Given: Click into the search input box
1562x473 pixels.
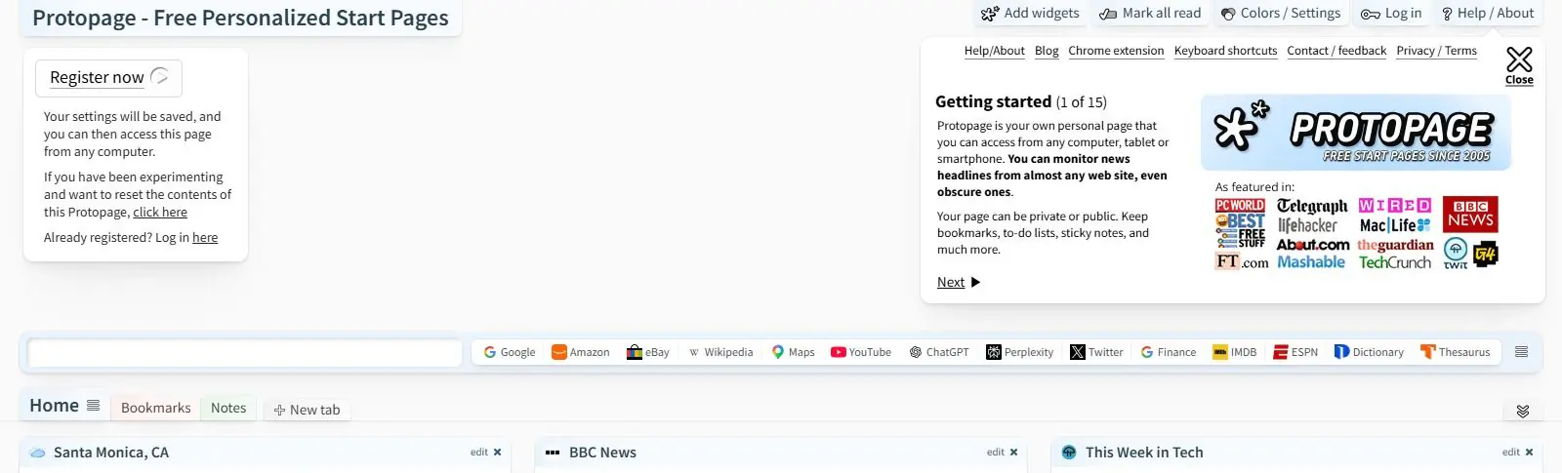Looking at the screenshot, I should 245,353.
